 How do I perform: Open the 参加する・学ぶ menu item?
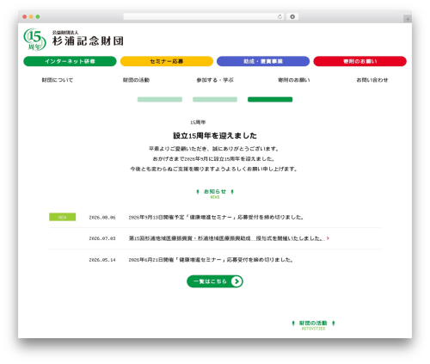point(215,80)
